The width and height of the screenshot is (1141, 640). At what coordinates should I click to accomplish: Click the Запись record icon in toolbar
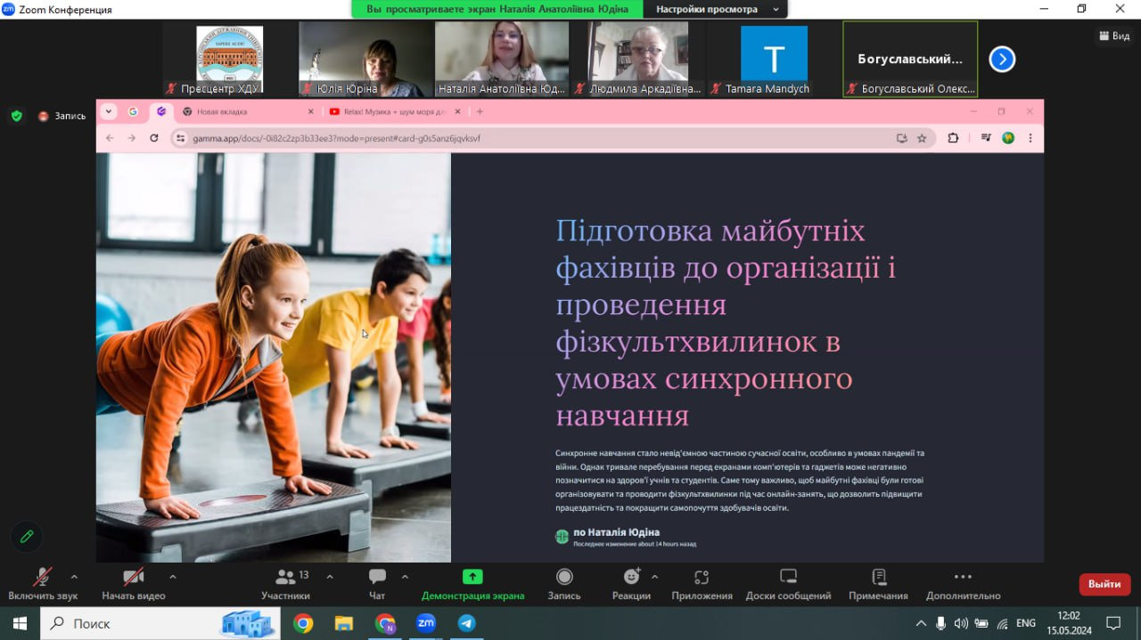pos(564,584)
